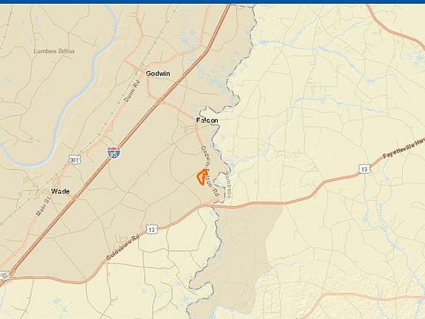Click the Fayetteville Hwy label
Viewport: 425px width, 319px height.
(404, 151)
